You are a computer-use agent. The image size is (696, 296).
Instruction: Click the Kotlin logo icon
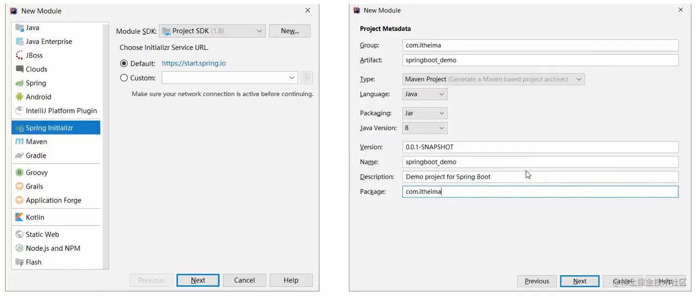click(19, 217)
